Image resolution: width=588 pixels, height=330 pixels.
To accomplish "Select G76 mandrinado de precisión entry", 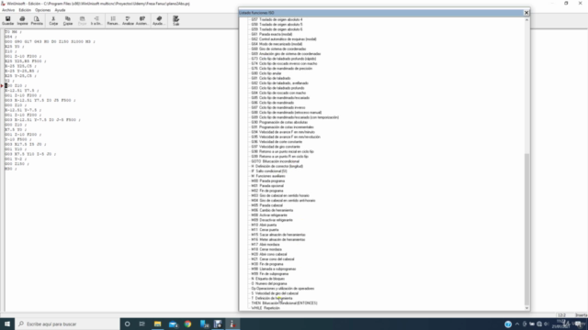I will coord(282,69).
